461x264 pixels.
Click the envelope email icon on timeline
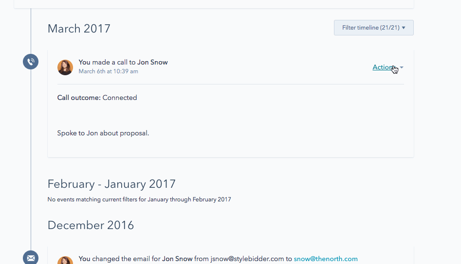coord(31,258)
